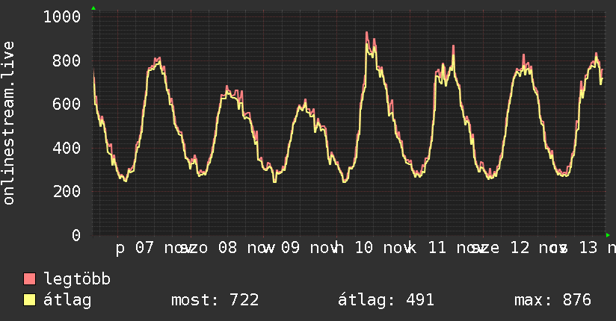Click the y-axis label 400

67,148
